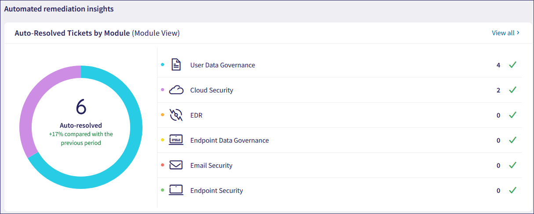The image size is (534, 214).
Task: Click the User Data Governance document icon
Action: 176,65
